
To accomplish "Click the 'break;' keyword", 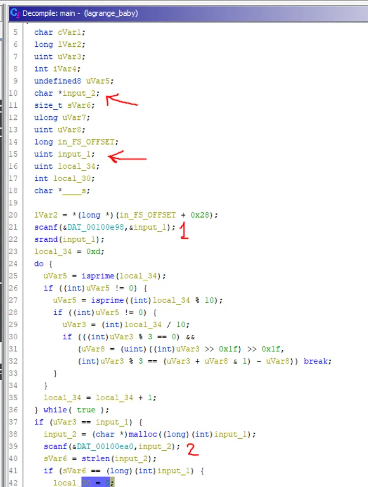I will [x=318, y=361].
